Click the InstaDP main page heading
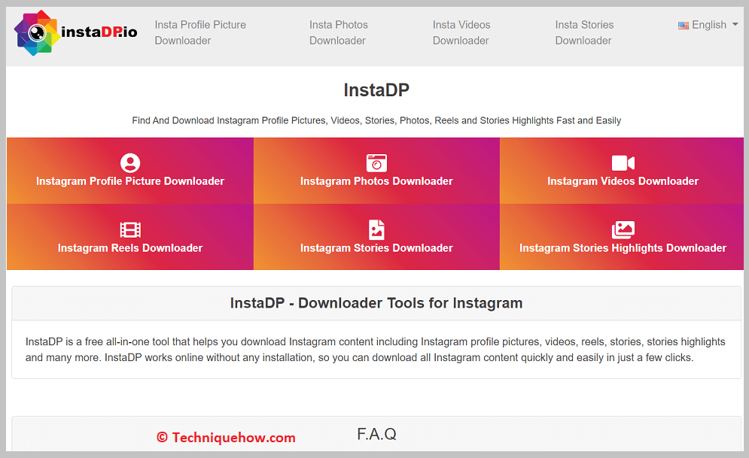 tap(376, 90)
